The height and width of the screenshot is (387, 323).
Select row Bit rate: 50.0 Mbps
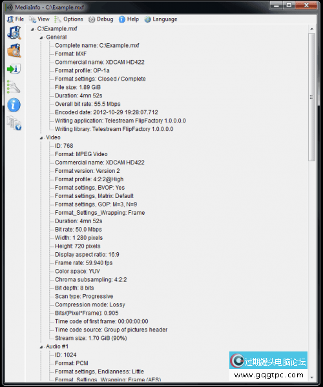[78, 230]
